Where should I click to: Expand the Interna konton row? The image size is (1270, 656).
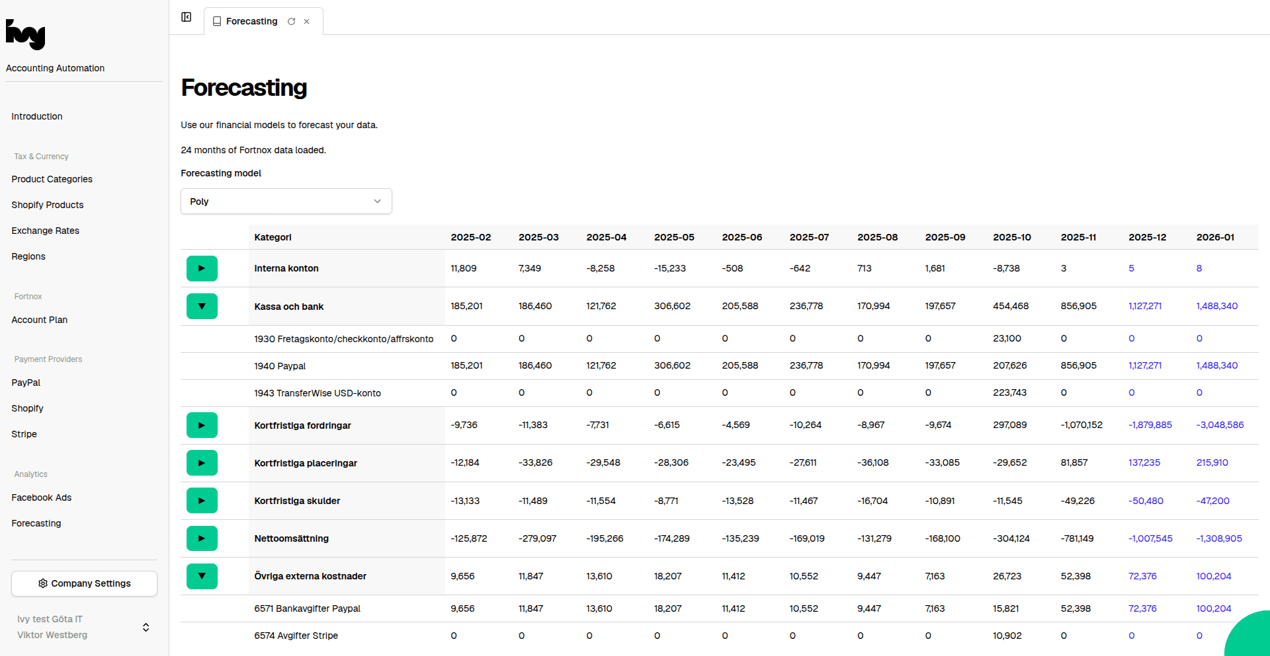tap(202, 268)
